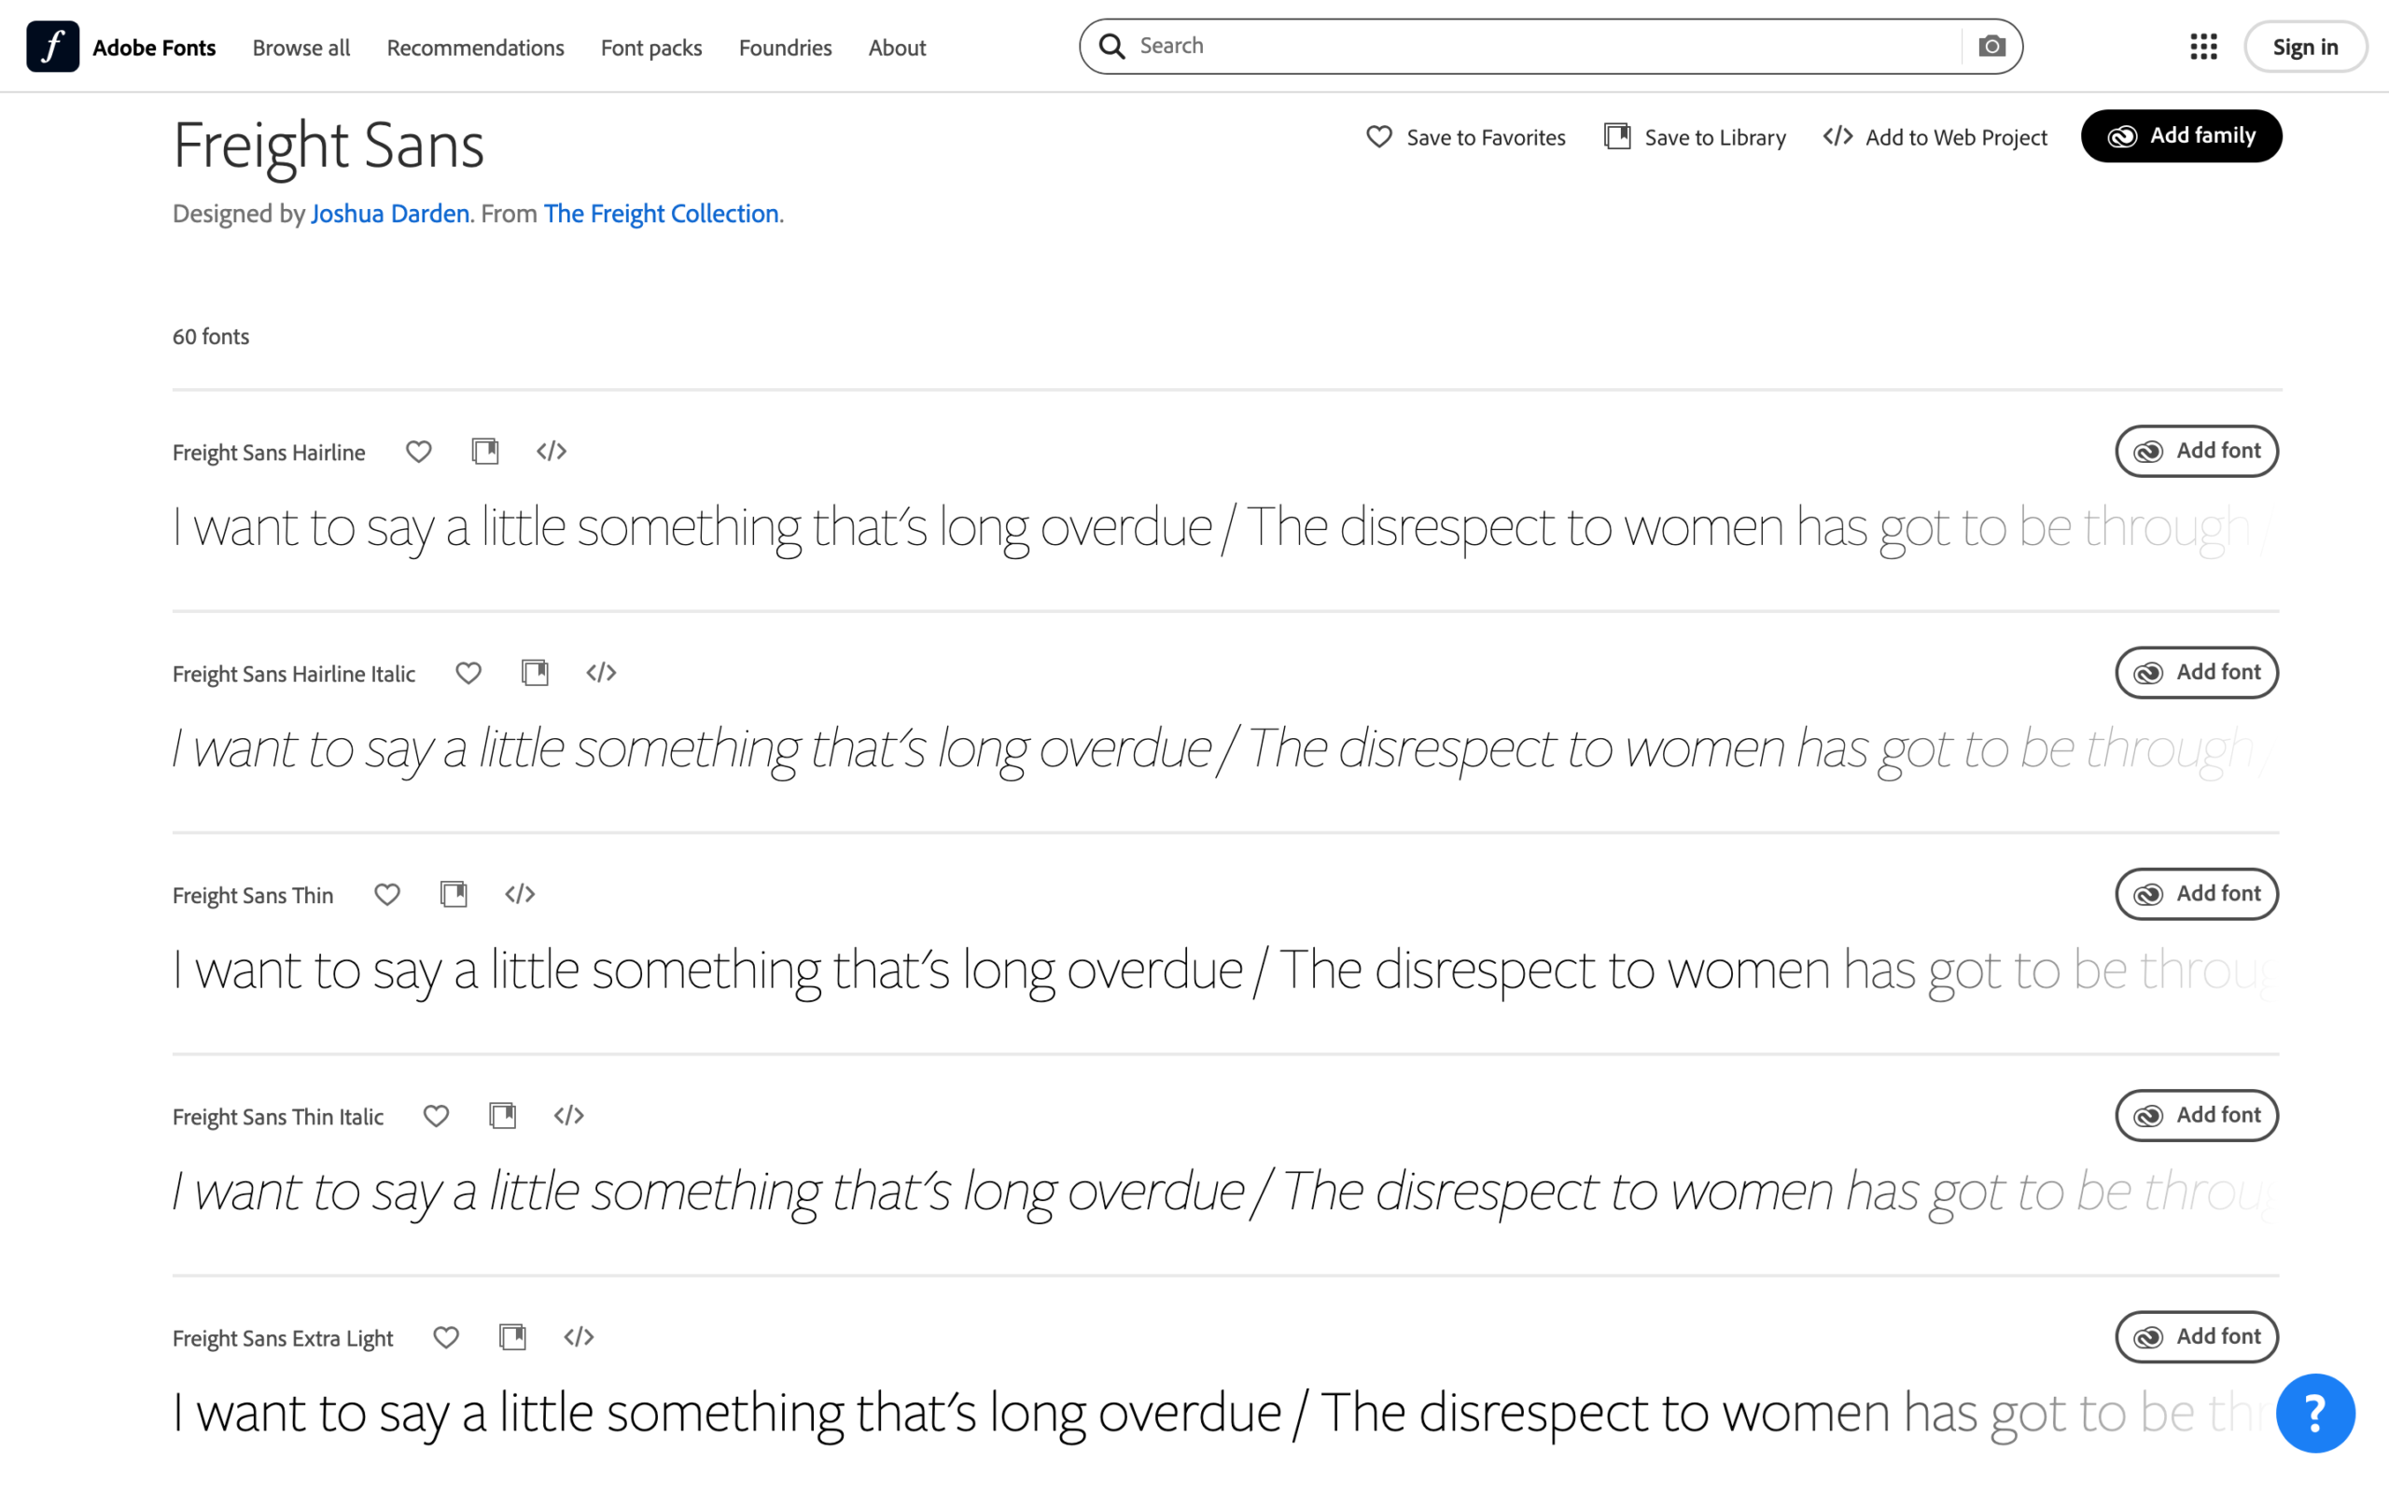
Task: Click the Freight Sans Hairline sample text
Action: [x=1224, y=527]
